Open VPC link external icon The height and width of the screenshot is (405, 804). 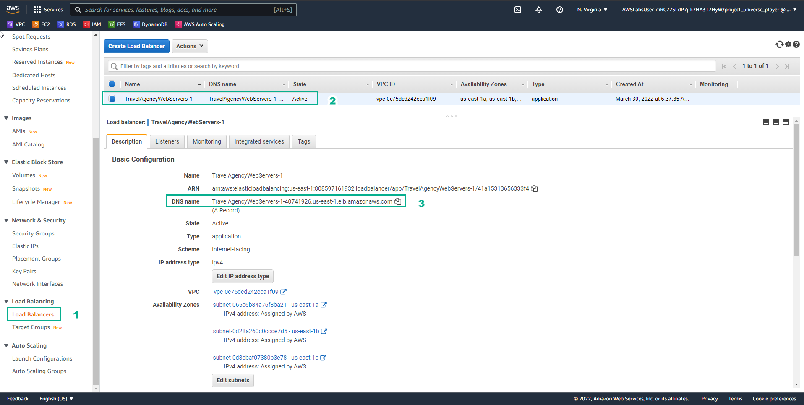(284, 292)
